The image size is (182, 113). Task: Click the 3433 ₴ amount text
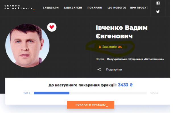pos(125,85)
